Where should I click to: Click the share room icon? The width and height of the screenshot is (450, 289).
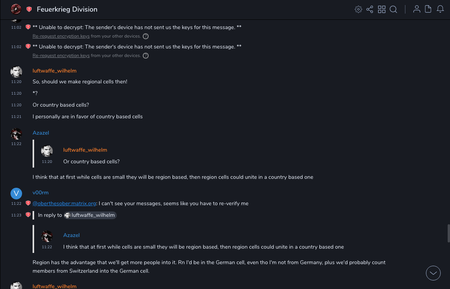[370, 9]
